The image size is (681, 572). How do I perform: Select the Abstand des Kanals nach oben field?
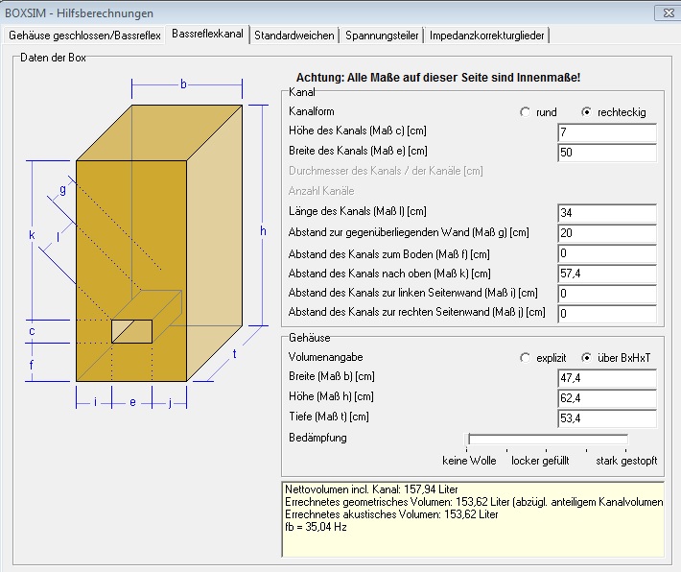pyautogui.click(x=606, y=274)
